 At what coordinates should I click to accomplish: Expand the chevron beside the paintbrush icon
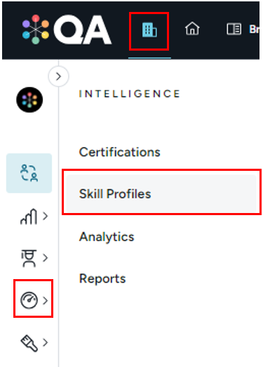point(46,342)
